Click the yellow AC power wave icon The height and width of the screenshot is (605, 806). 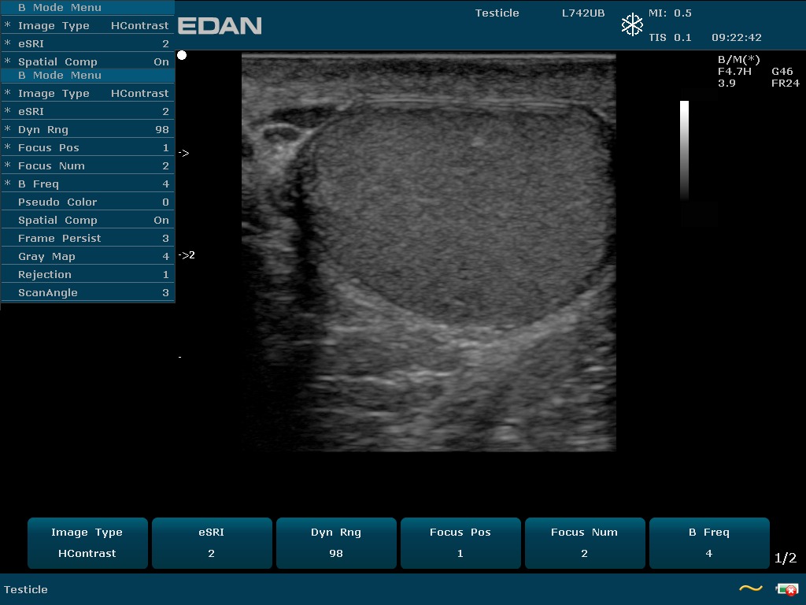coord(750,588)
